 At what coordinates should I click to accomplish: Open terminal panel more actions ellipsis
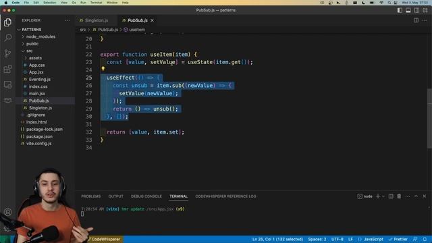408,196
